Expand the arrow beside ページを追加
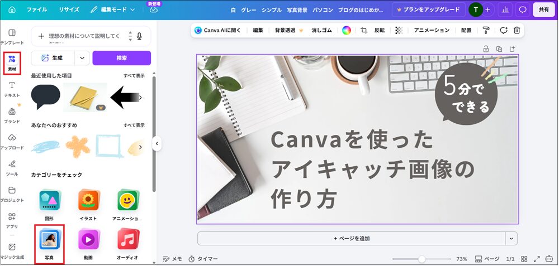Viewport: 559px width, 266px height. coord(511,238)
